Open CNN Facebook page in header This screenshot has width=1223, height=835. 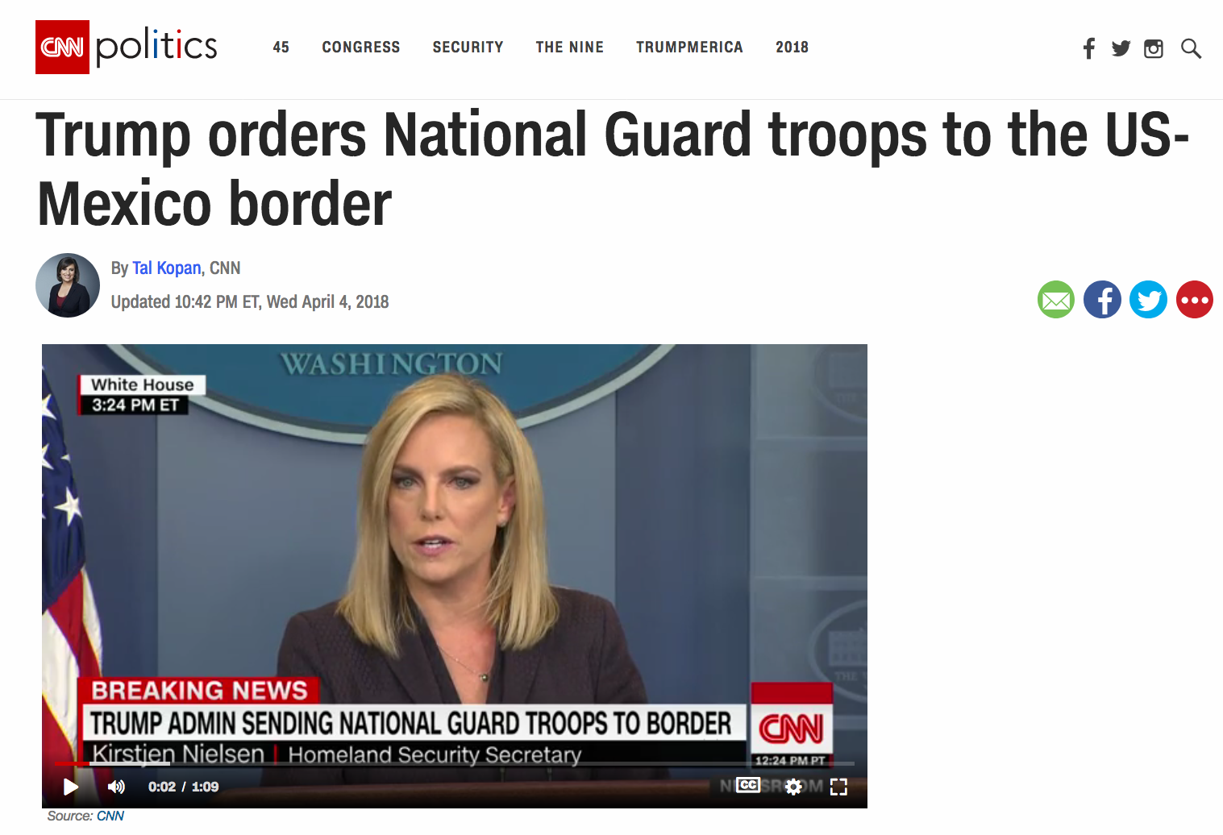pos(1088,48)
